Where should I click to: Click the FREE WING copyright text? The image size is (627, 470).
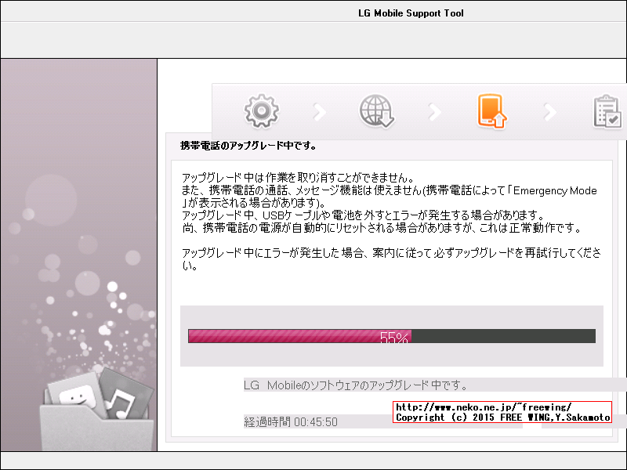click(x=502, y=418)
